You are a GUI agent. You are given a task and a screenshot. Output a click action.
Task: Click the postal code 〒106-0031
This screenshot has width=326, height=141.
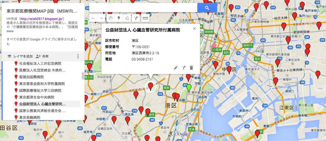point(141,47)
